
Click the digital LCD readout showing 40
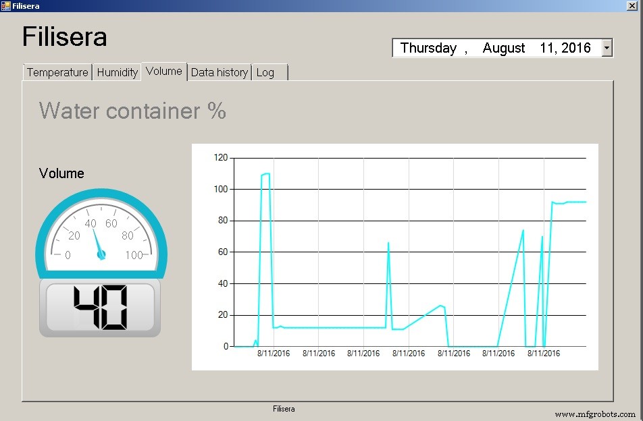99,307
